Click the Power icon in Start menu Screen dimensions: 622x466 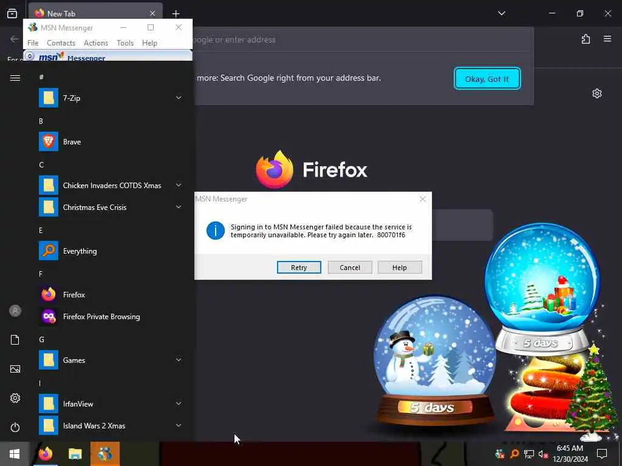click(15, 427)
